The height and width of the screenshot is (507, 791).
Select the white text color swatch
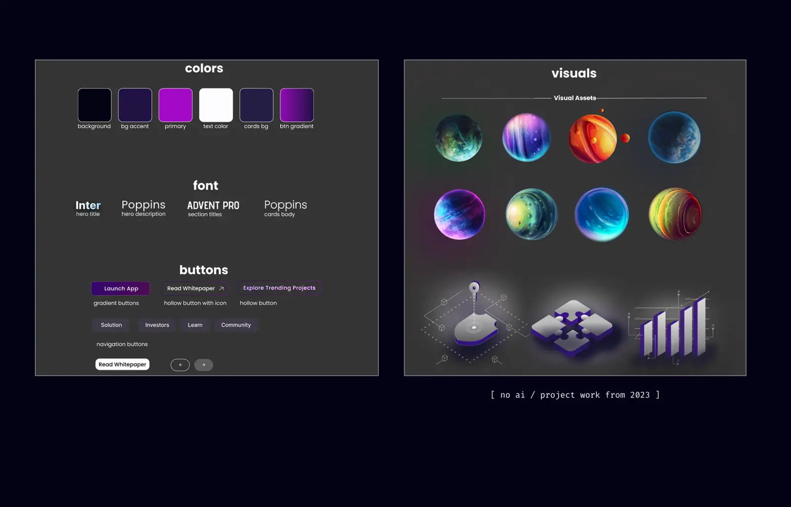(216, 105)
